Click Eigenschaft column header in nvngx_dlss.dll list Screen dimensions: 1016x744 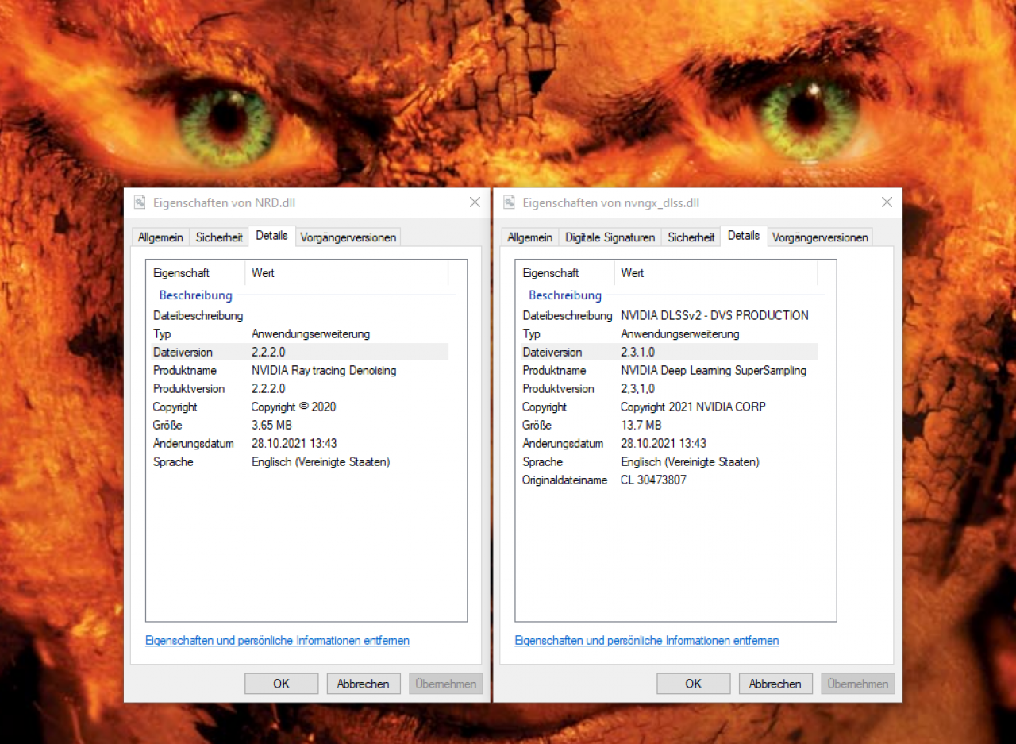pos(565,272)
